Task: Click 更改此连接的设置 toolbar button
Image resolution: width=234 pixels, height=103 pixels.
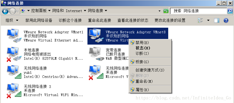Action: pyautogui.click(x=170, y=20)
